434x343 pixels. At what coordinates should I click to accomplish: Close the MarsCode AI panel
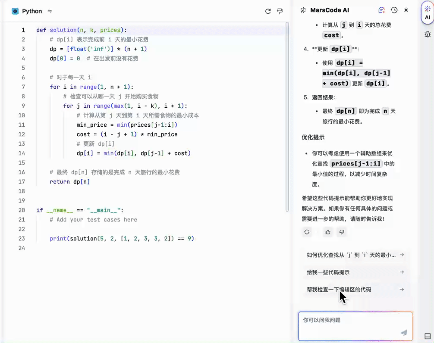point(405,10)
